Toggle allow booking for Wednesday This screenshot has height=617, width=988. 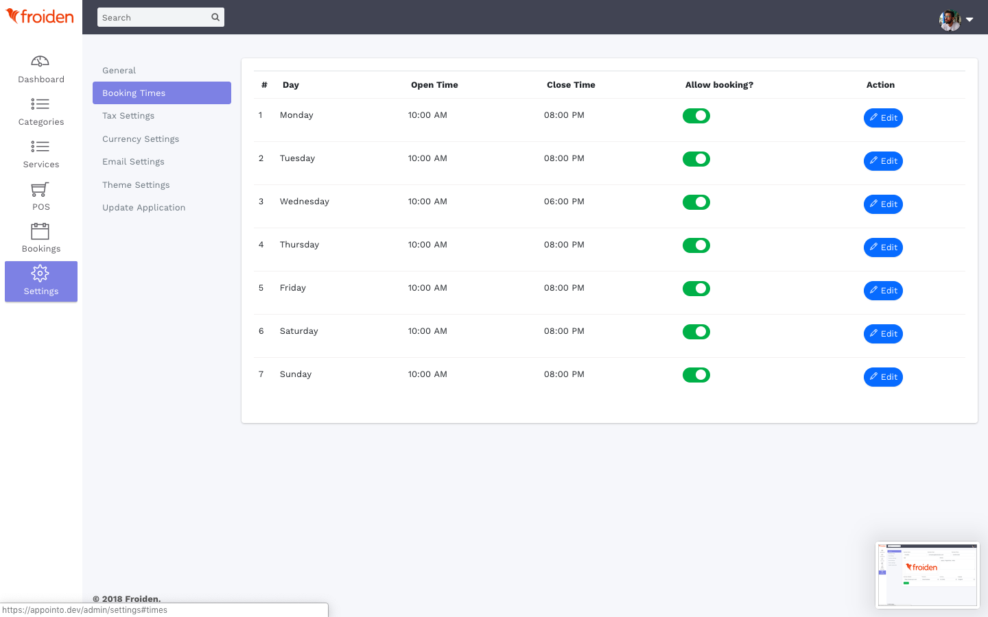696,202
